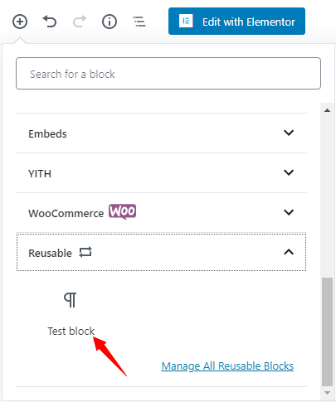Click the scrollbar up arrow
The width and height of the screenshot is (336, 402).
tap(328, 110)
